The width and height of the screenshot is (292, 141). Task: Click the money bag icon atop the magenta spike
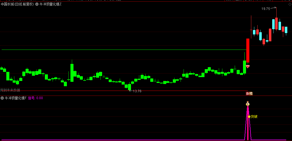click(248, 103)
